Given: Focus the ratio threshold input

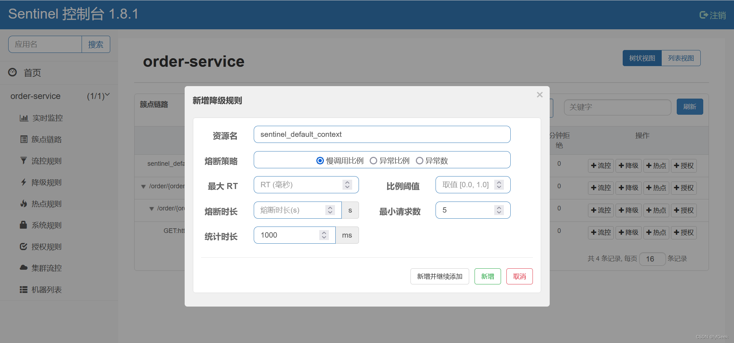Looking at the screenshot, I should 473,185.
